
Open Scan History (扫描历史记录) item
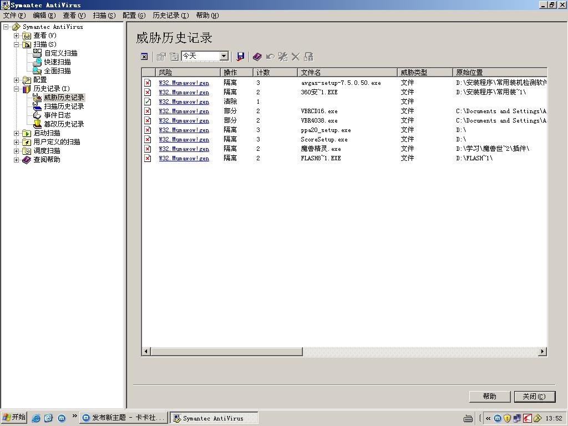tap(64, 106)
